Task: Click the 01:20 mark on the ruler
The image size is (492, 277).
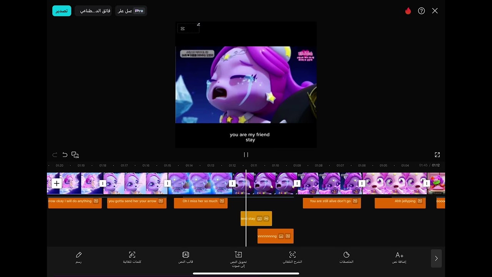Action: 59,165
